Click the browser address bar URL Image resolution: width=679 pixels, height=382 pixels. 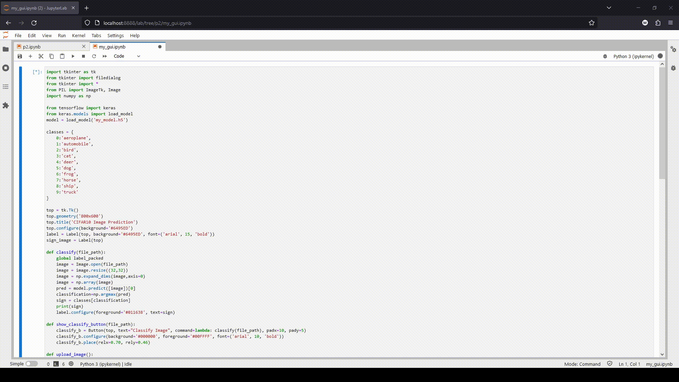point(147,23)
